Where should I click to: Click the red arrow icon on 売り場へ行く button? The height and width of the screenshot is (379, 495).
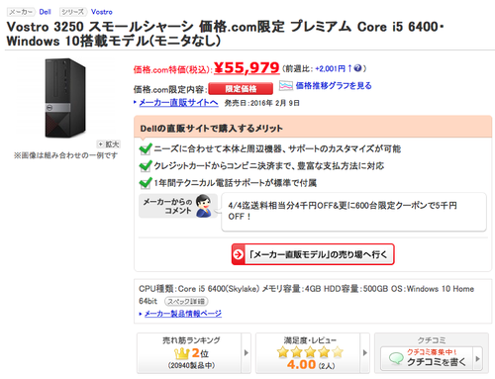point(239,254)
